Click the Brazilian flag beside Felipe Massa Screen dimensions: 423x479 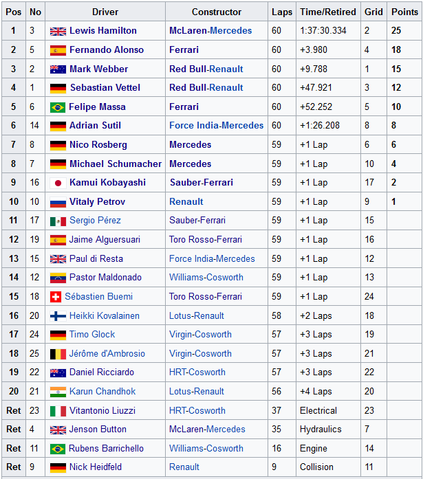coord(58,107)
